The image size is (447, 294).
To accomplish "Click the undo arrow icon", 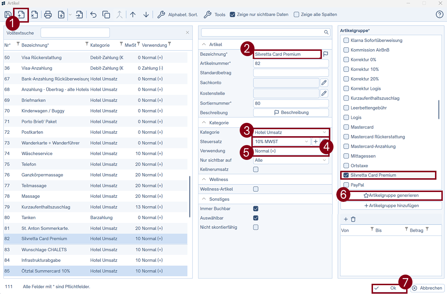I will [x=93, y=14].
